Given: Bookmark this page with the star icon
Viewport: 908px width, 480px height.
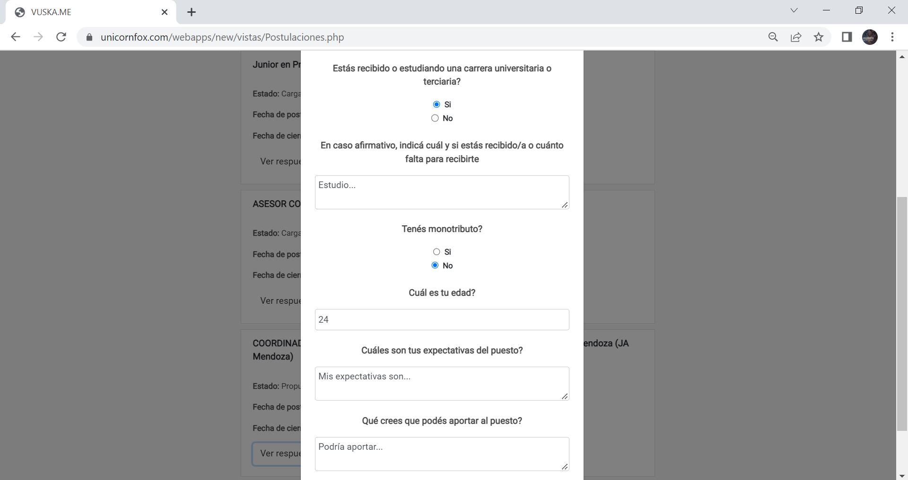Looking at the screenshot, I should (x=819, y=37).
